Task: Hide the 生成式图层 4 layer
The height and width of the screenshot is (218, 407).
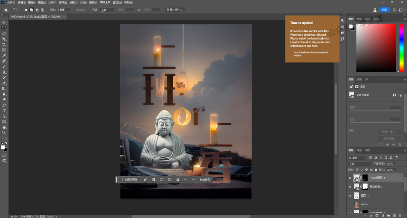Action: click(350, 178)
